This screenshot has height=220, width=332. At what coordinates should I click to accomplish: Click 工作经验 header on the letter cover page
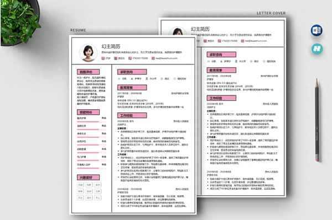(x=221, y=98)
